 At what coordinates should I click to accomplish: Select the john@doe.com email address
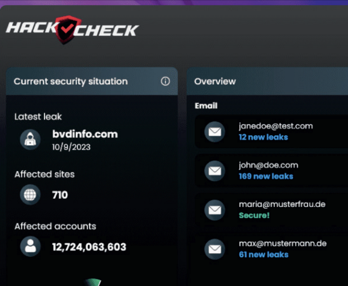point(268,165)
